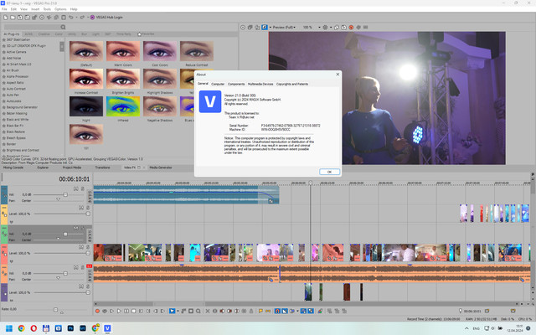Image resolution: width=536 pixels, height=335 pixels.
Task: Select the Infrared preset thumbnail
Action: pyautogui.click(x=123, y=106)
